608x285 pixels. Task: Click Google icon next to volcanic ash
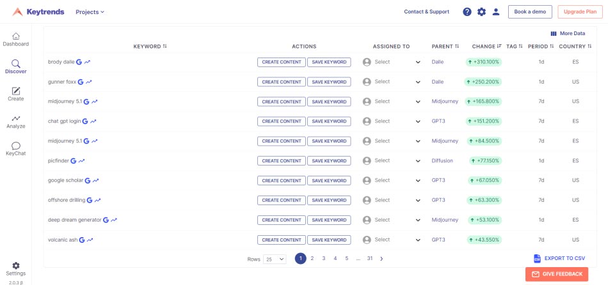pos(82,240)
